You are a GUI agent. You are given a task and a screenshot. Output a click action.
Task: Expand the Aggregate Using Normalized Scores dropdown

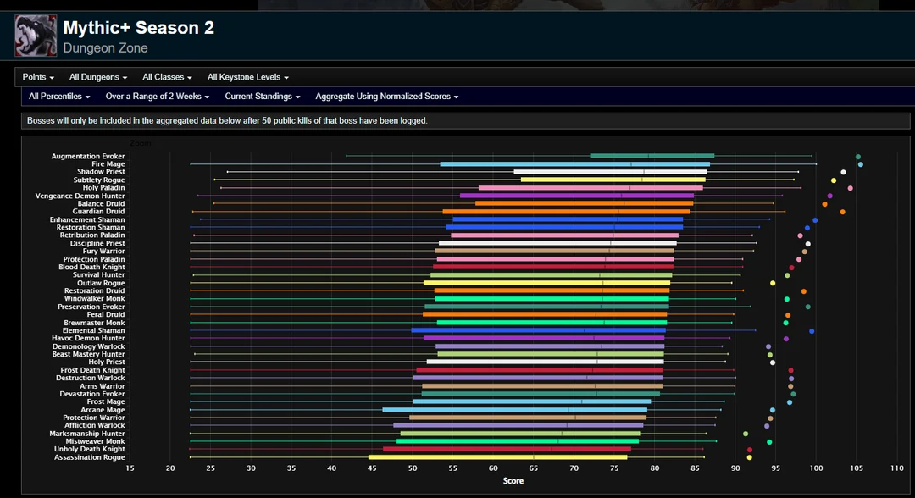click(385, 96)
